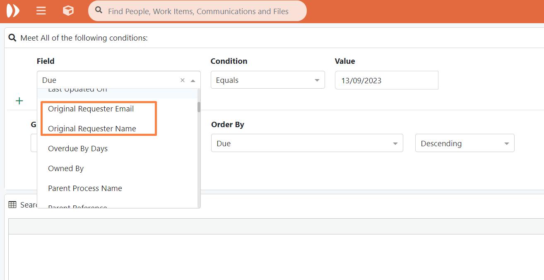Click the field list scrollbar thumb
544x280 pixels.
pyautogui.click(x=199, y=107)
